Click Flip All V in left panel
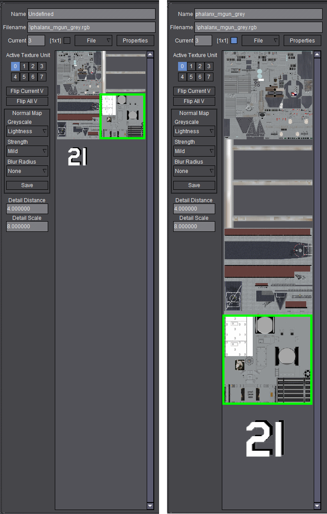Viewport: 327px width, 514px height. click(27, 101)
